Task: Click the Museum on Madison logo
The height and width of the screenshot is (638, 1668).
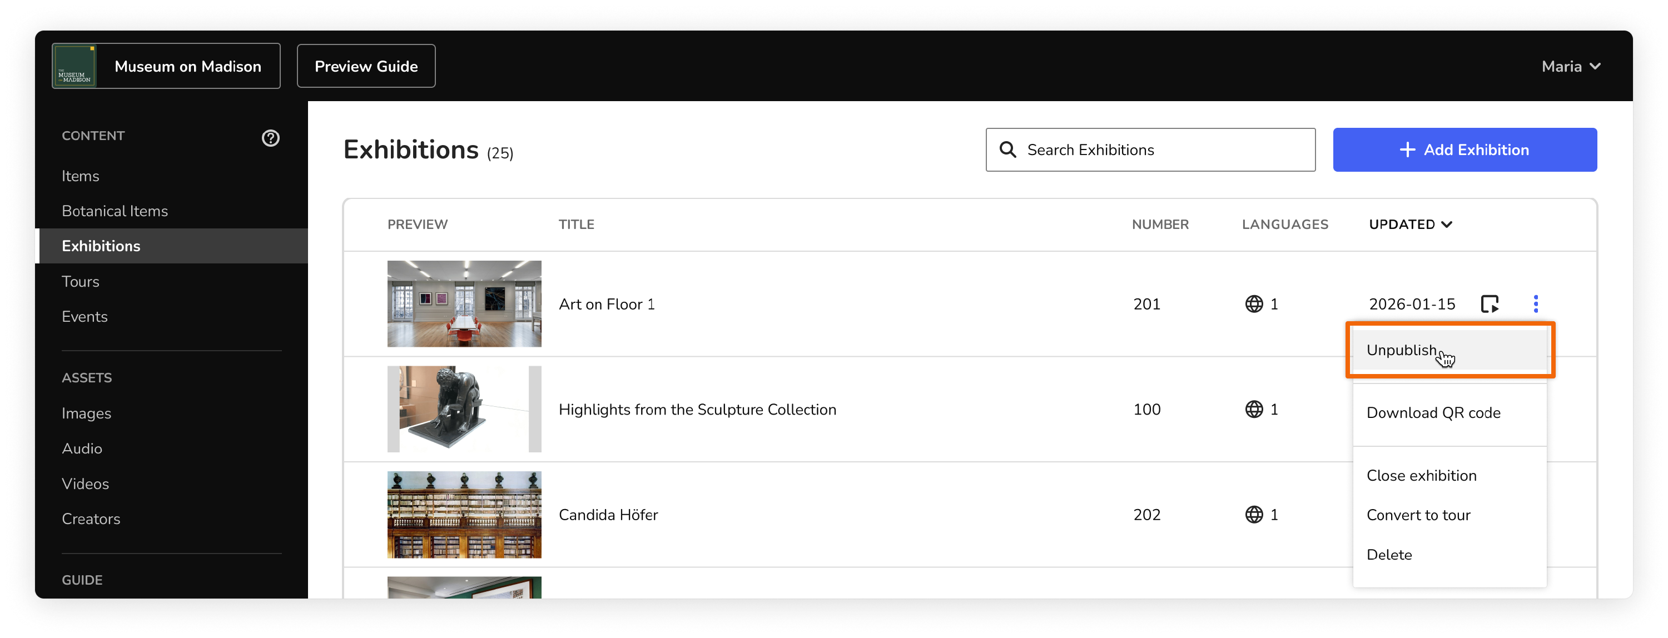Action: (75, 66)
